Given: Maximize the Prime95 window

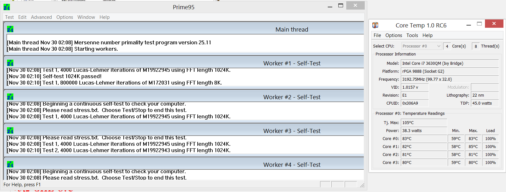Looking at the screenshot, I should point(341,6).
